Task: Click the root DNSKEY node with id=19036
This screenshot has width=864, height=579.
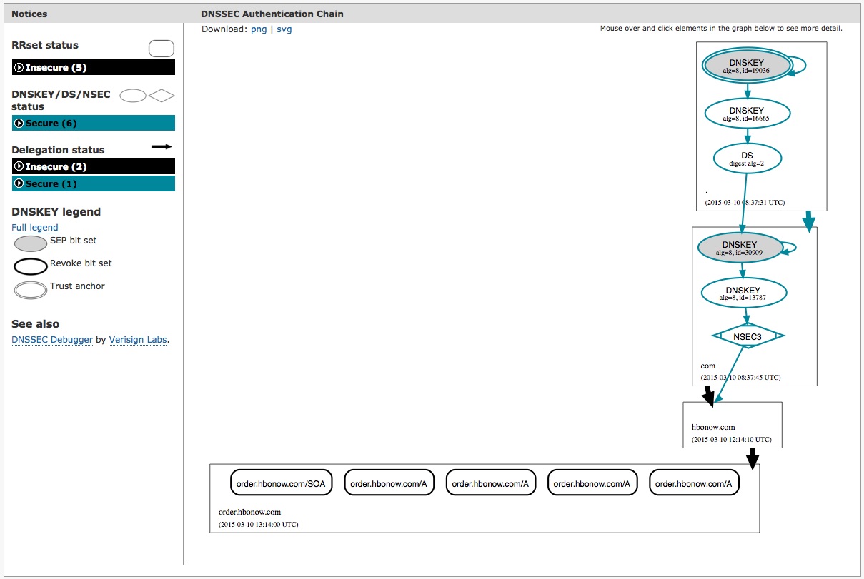Action: click(747, 66)
